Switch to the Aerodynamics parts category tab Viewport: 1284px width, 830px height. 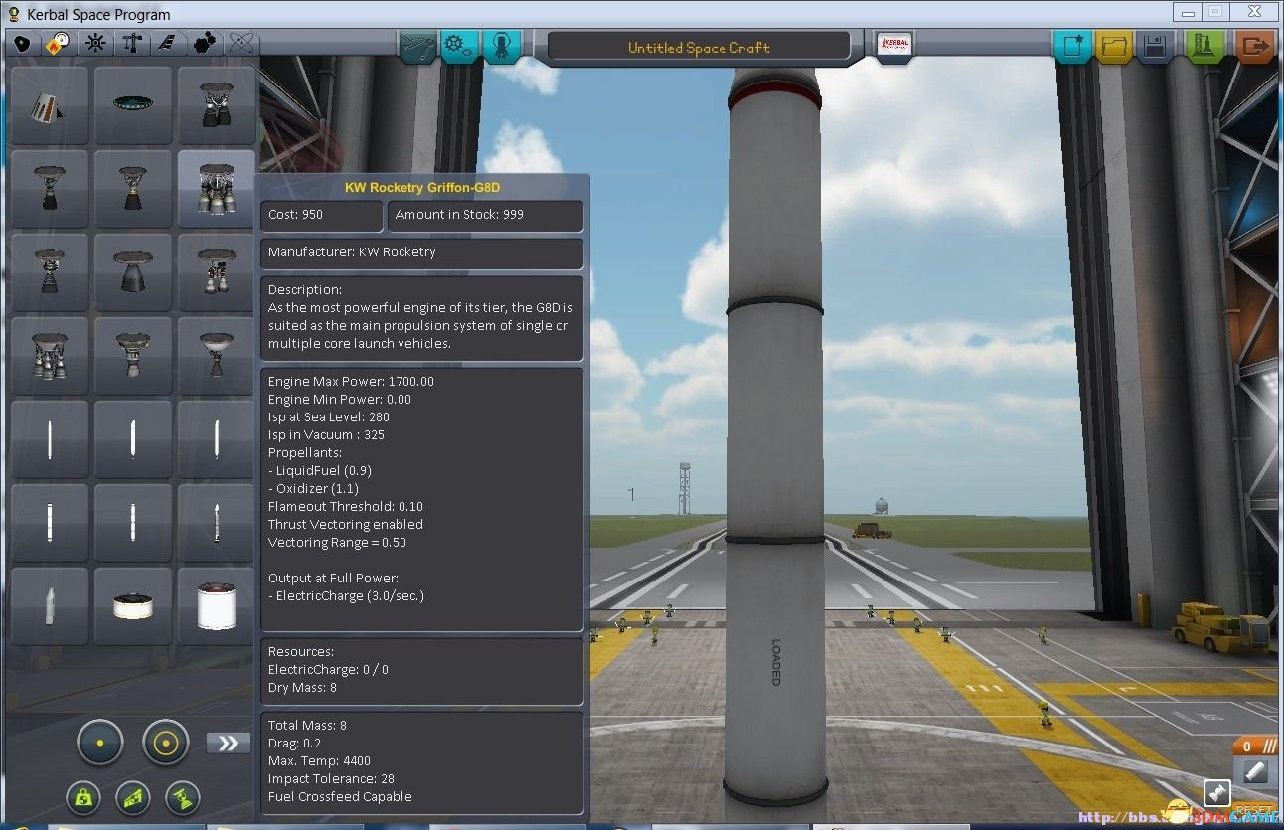click(x=169, y=44)
